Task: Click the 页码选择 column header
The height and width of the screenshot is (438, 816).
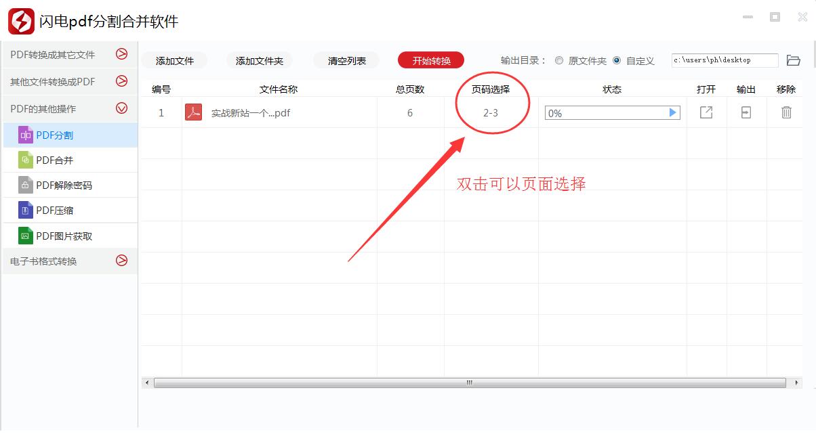Action: (x=491, y=89)
